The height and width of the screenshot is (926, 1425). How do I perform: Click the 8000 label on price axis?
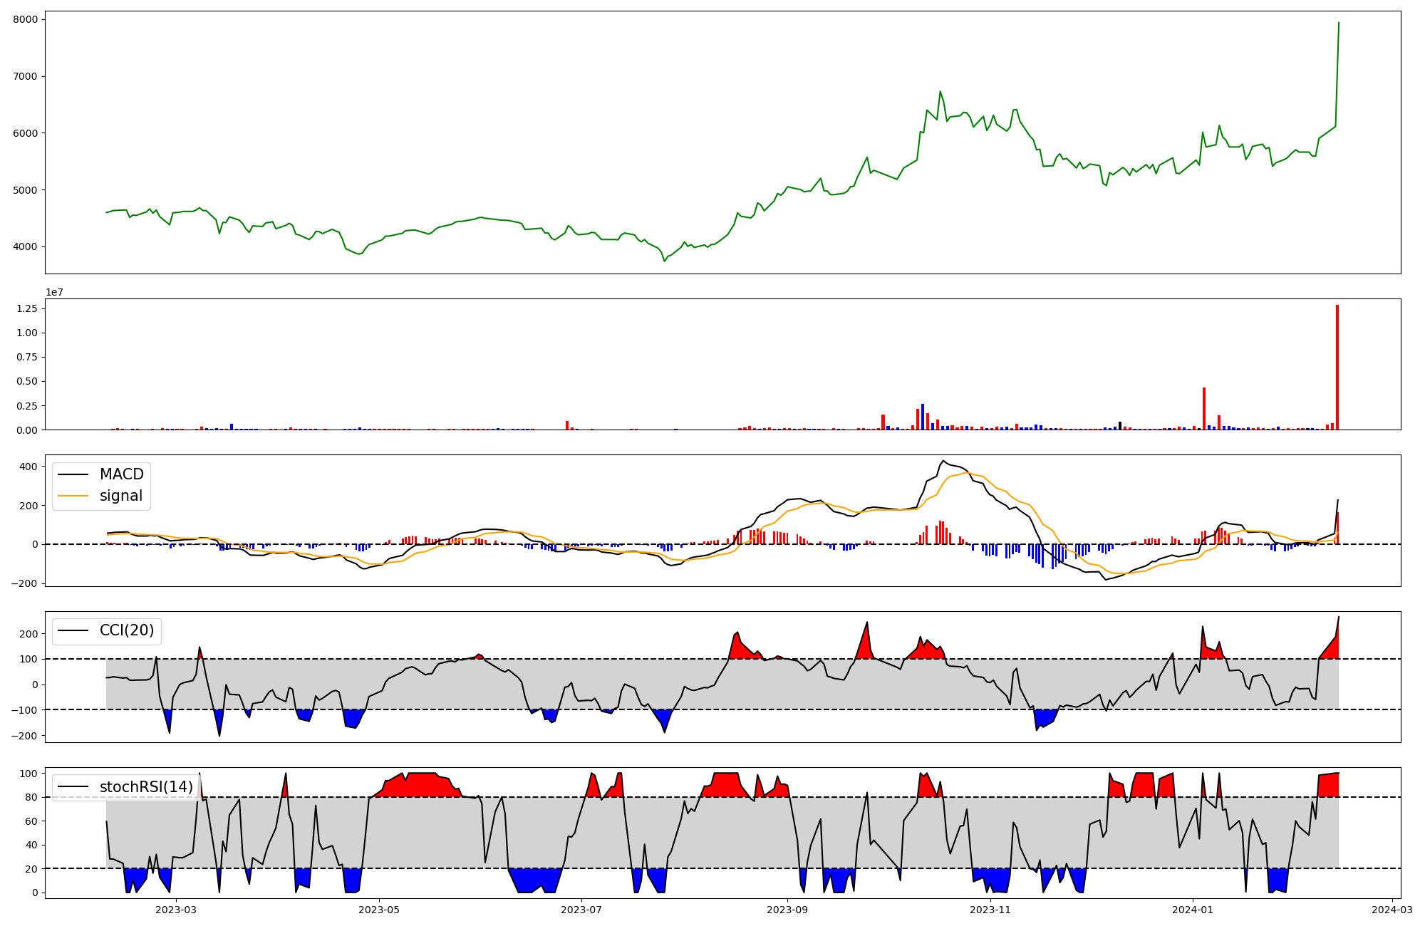[x=26, y=19]
